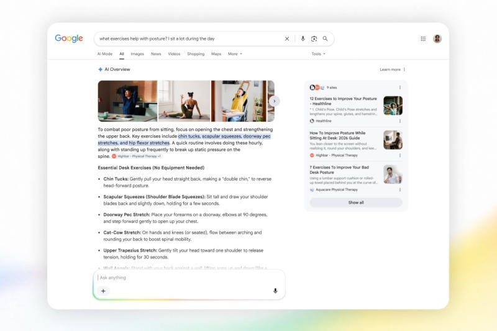
Task: Click the Upper Trapezius Stretch bullet
Action: click(x=183, y=254)
